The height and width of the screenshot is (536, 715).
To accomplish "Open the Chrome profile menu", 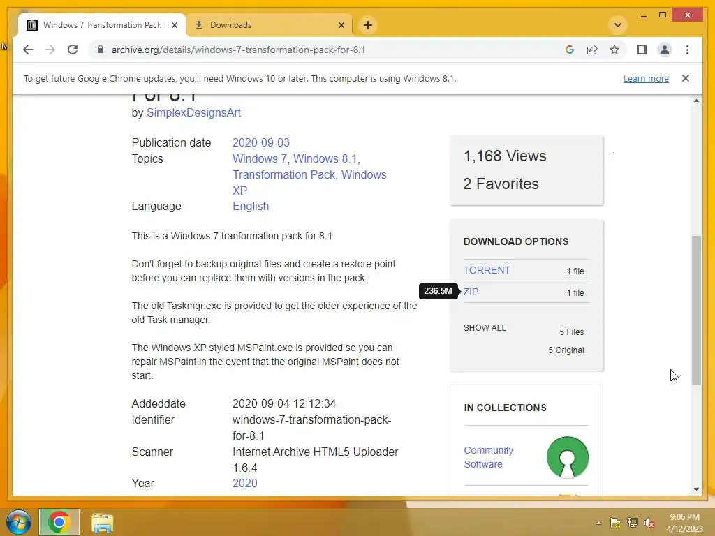I will point(665,50).
